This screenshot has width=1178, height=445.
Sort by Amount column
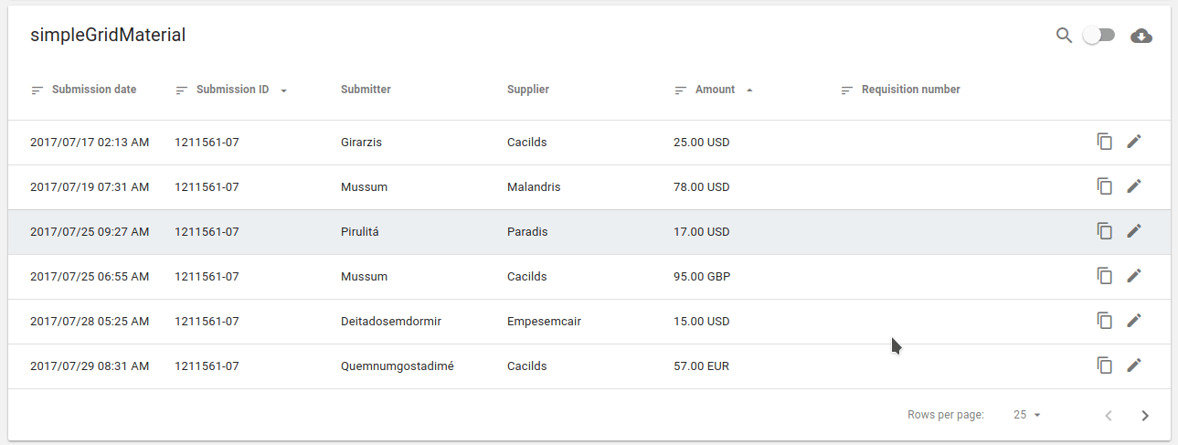pos(715,90)
